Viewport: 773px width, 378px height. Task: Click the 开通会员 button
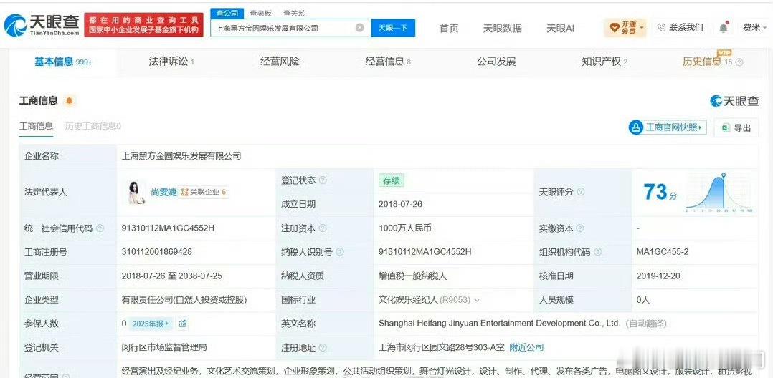point(625,27)
